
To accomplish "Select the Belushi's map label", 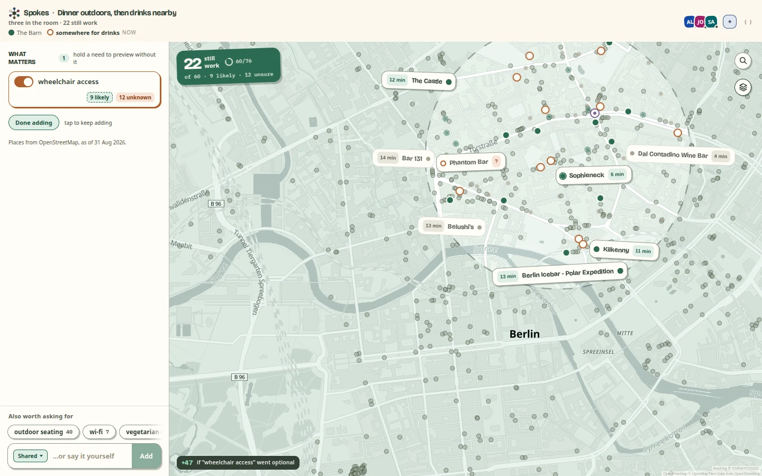I will pos(452,226).
